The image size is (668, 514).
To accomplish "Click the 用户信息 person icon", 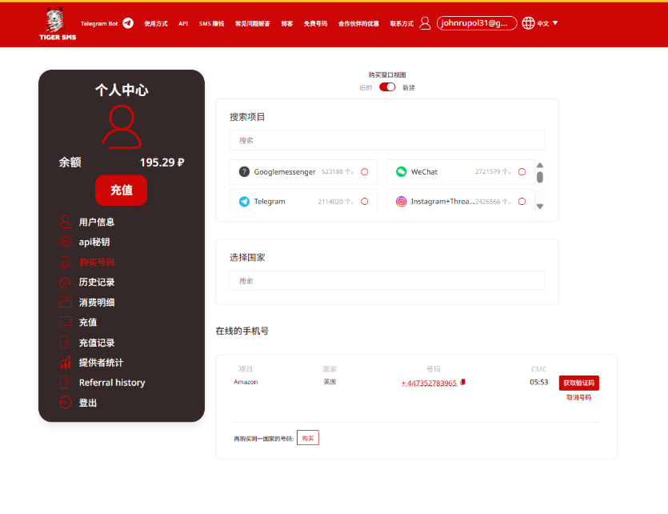I will pyautogui.click(x=65, y=222).
